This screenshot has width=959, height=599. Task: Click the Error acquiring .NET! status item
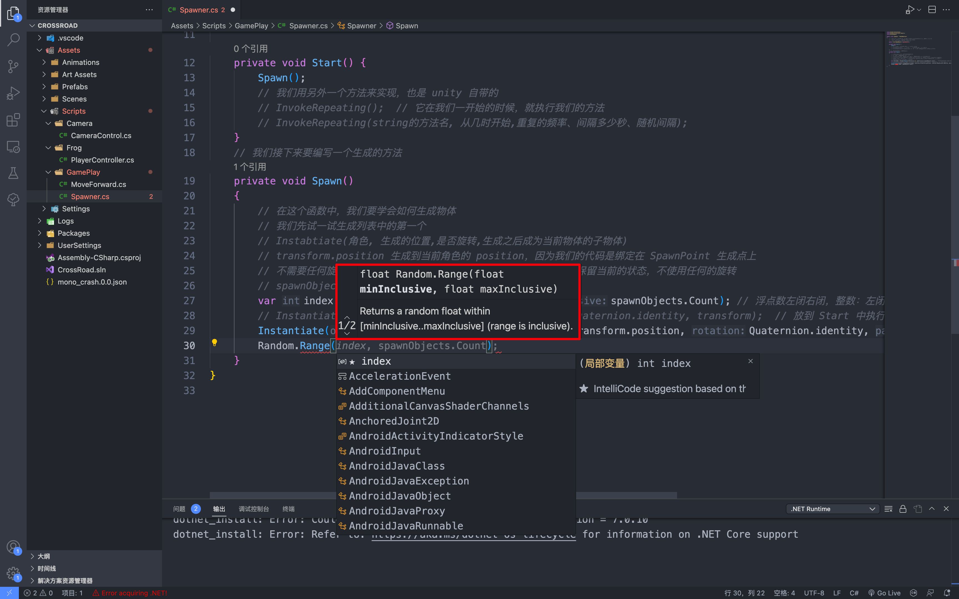130,593
